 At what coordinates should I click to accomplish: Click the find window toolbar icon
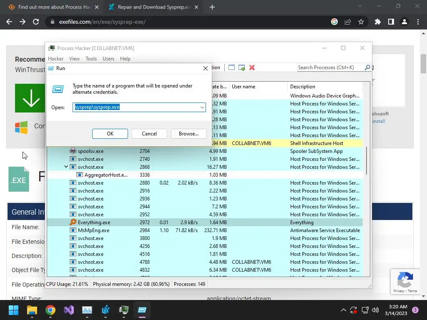(x=231, y=67)
